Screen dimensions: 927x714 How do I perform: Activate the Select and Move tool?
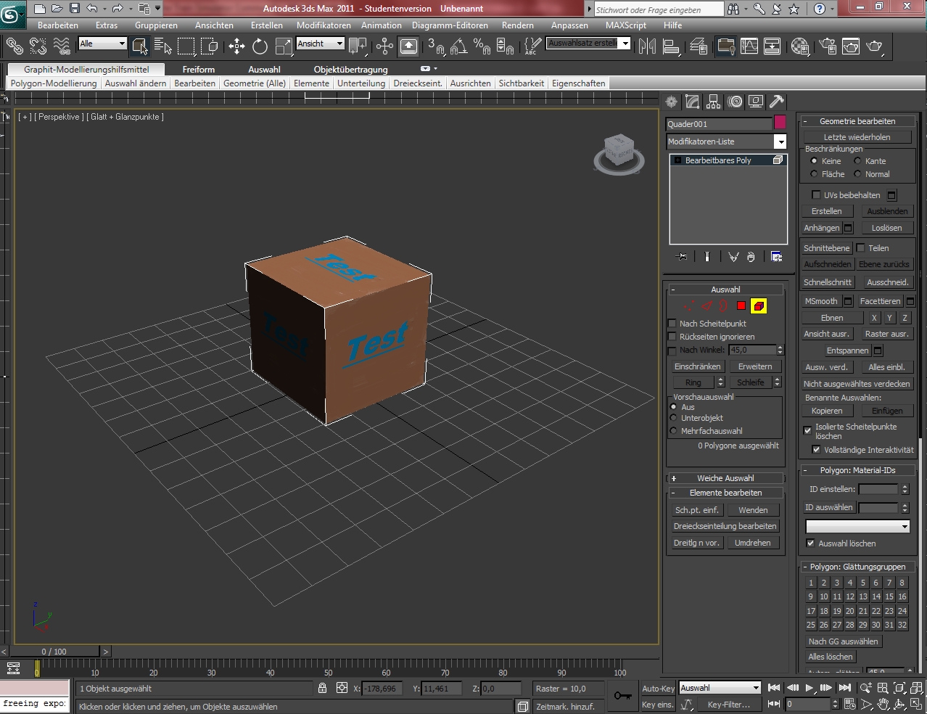236,46
